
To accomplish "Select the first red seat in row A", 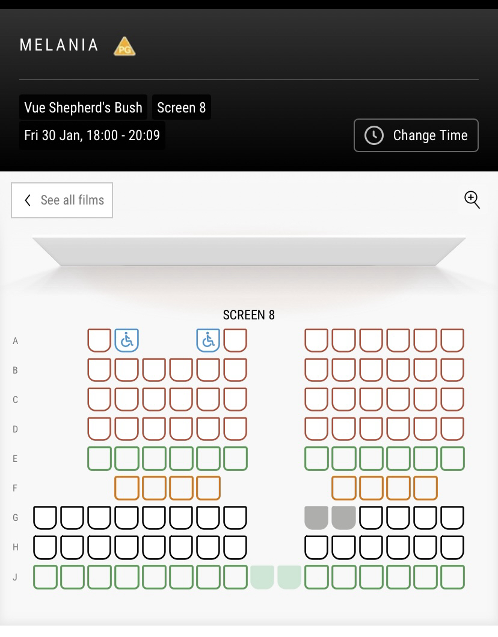I will point(99,340).
